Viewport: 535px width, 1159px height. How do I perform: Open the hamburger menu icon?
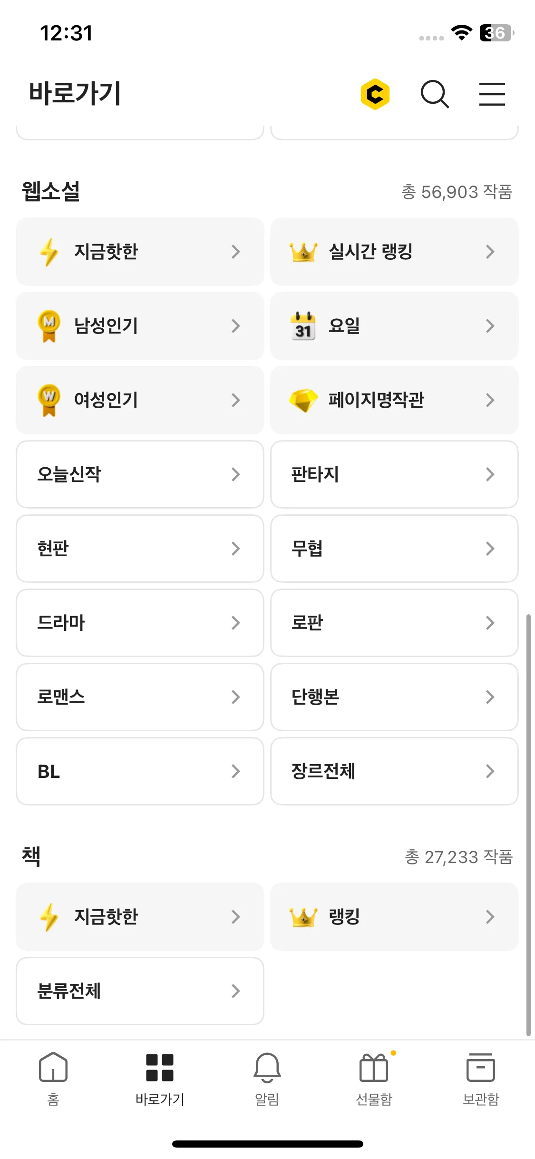[x=492, y=94]
